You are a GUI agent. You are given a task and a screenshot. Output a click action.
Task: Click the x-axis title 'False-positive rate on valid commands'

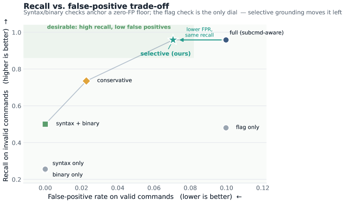click(111, 197)
